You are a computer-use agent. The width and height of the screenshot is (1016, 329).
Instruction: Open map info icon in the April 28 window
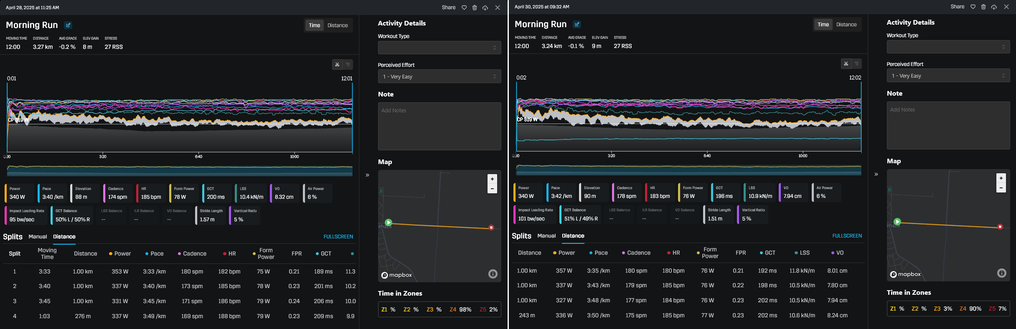pyautogui.click(x=493, y=274)
